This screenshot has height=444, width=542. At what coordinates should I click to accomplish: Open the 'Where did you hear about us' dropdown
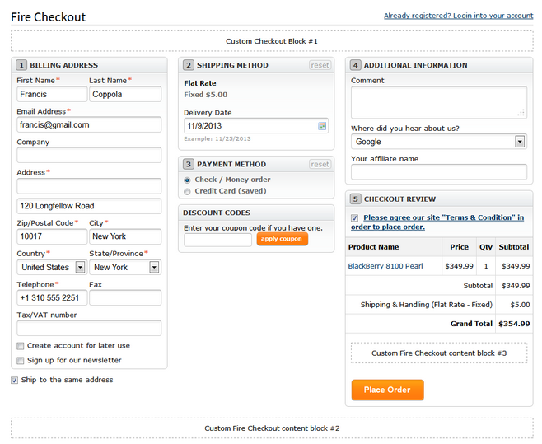439,142
